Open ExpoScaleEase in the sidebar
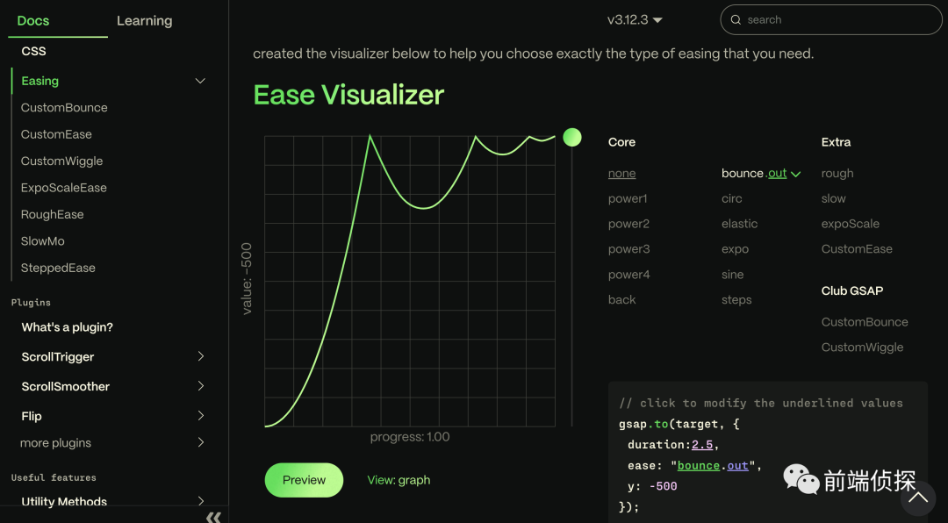The height and width of the screenshot is (523, 948). pos(63,188)
